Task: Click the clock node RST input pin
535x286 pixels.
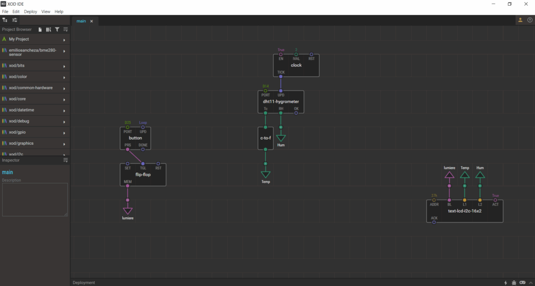Action: 311,54
